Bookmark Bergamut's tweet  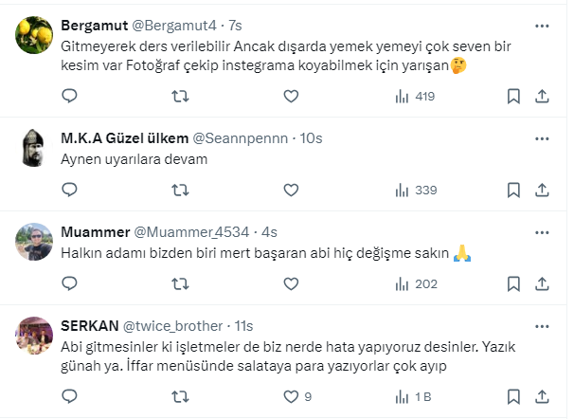click(513, 96)
